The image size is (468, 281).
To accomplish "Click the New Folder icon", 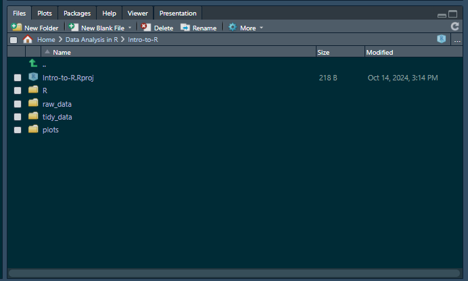I will point(17,28).
